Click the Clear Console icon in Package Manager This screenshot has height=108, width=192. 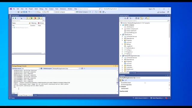82,69
